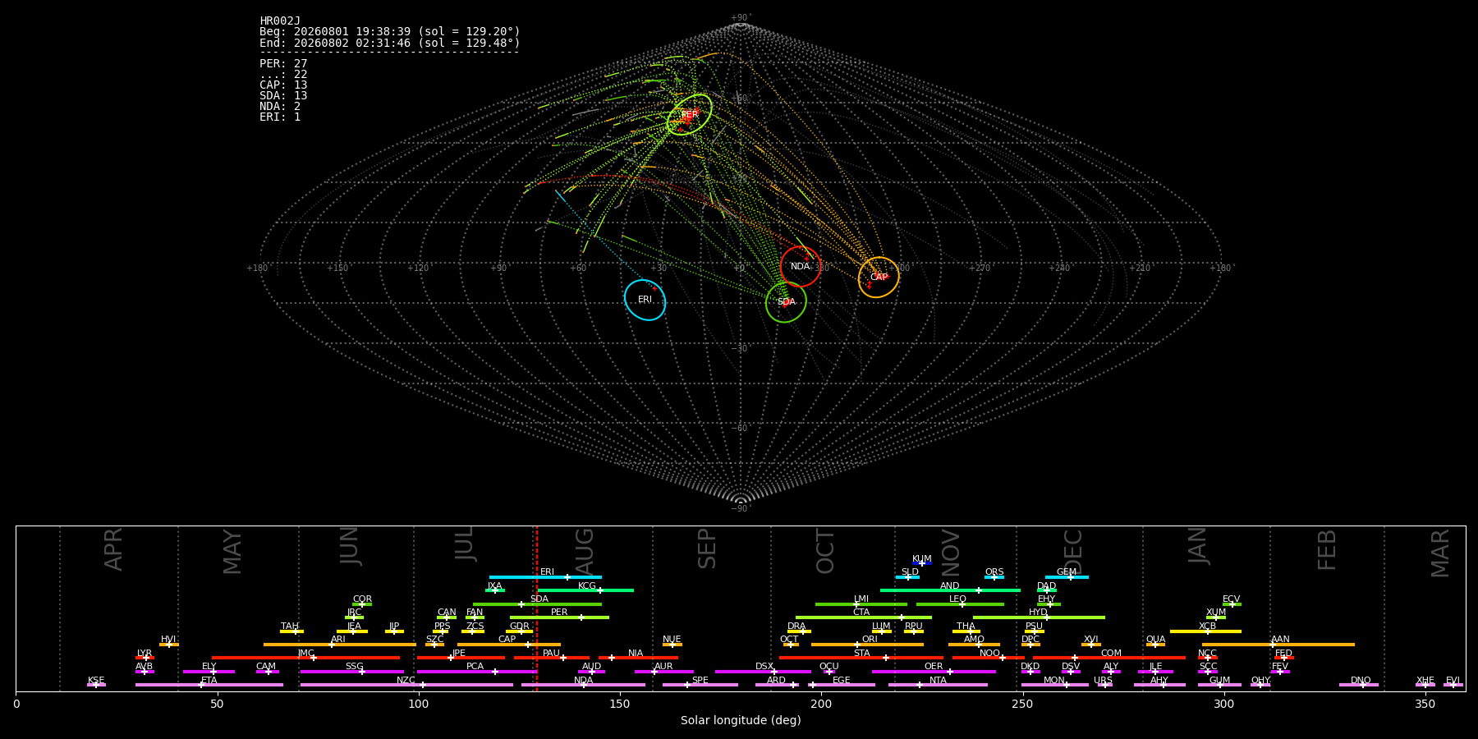This screenshot has width=1478, height=739.
Task: Click the cyan ERI radiant circle
Action: [645, 300]
